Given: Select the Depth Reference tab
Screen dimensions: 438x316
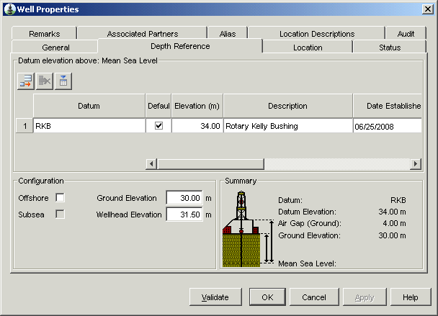Looking at the screenshot, I should [180, 46].
